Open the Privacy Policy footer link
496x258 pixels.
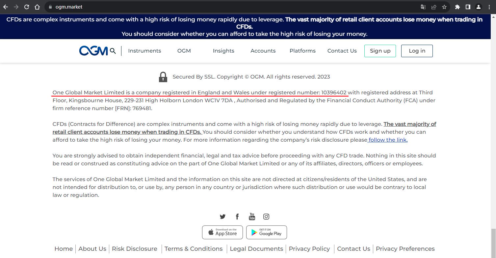pos(309,249)
